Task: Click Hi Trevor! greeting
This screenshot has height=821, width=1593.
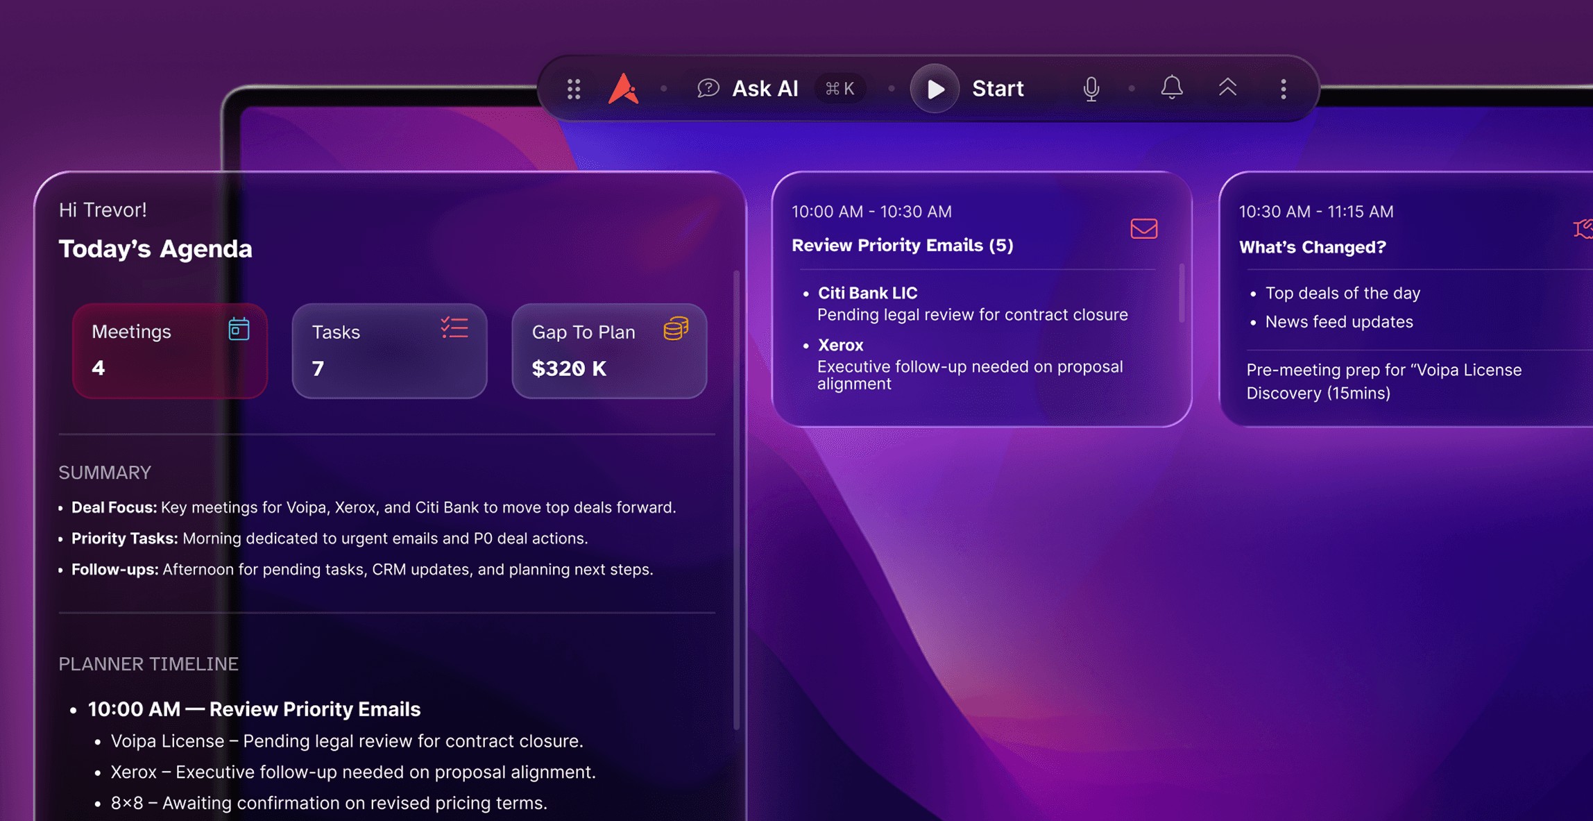Action: pos(103,210)
